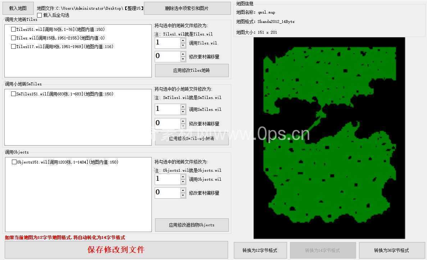Tick the SmTiles151.wil checkbox

(x=13, y=94)
